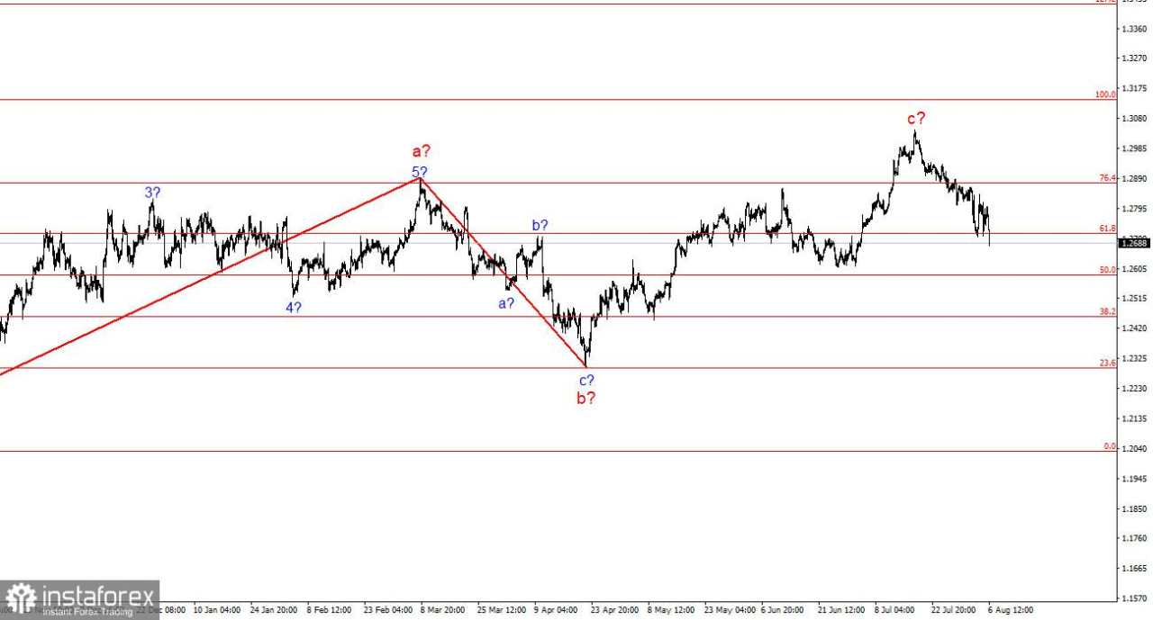The width and height of the screenshot is (1153, 620).
Task: Click the 1.2605 price axis value
Action: 1134,269
